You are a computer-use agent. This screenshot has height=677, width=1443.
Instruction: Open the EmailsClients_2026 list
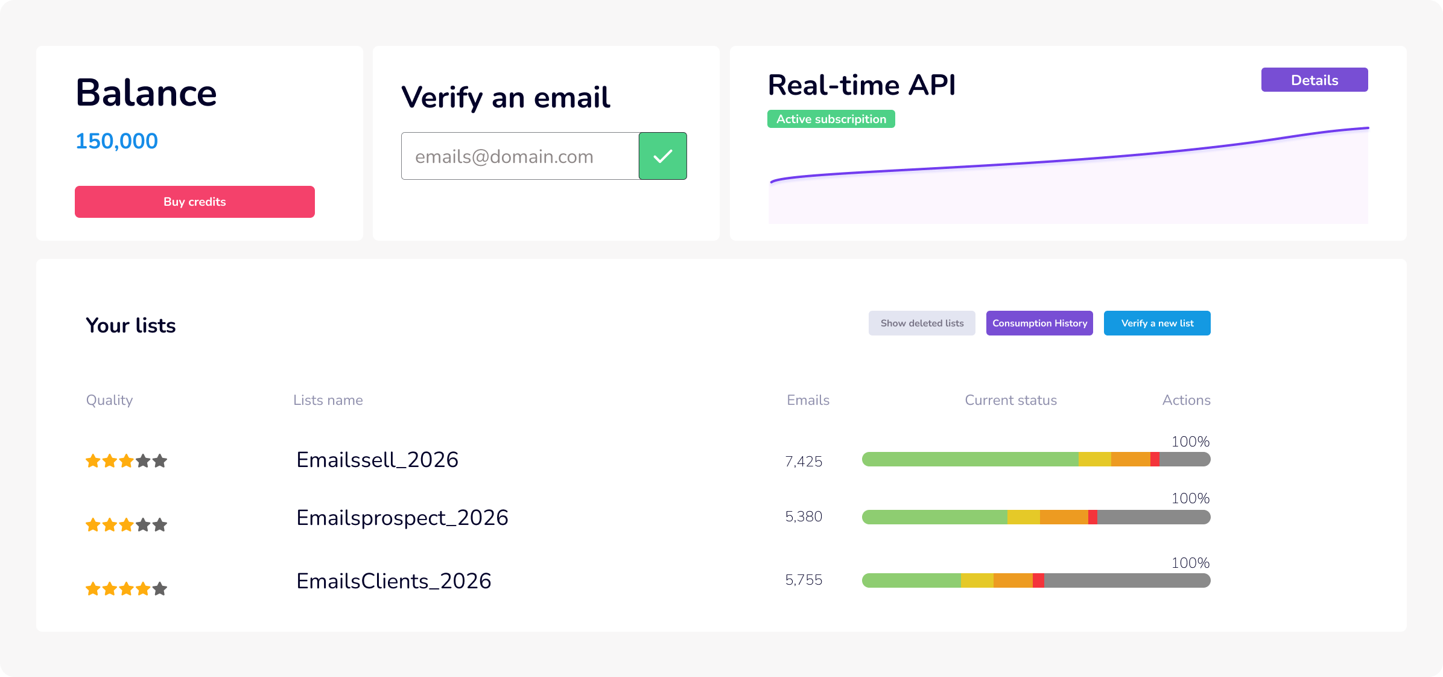[x=393, y=581]
